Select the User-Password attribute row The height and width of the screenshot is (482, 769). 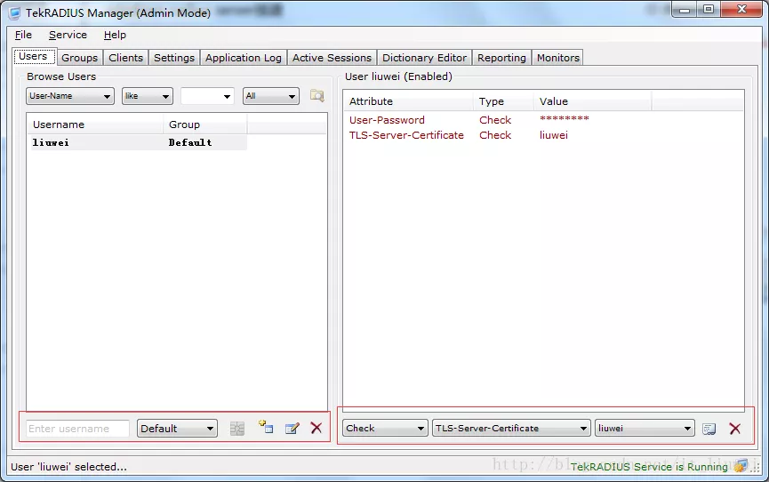click(x=387, y=120)
